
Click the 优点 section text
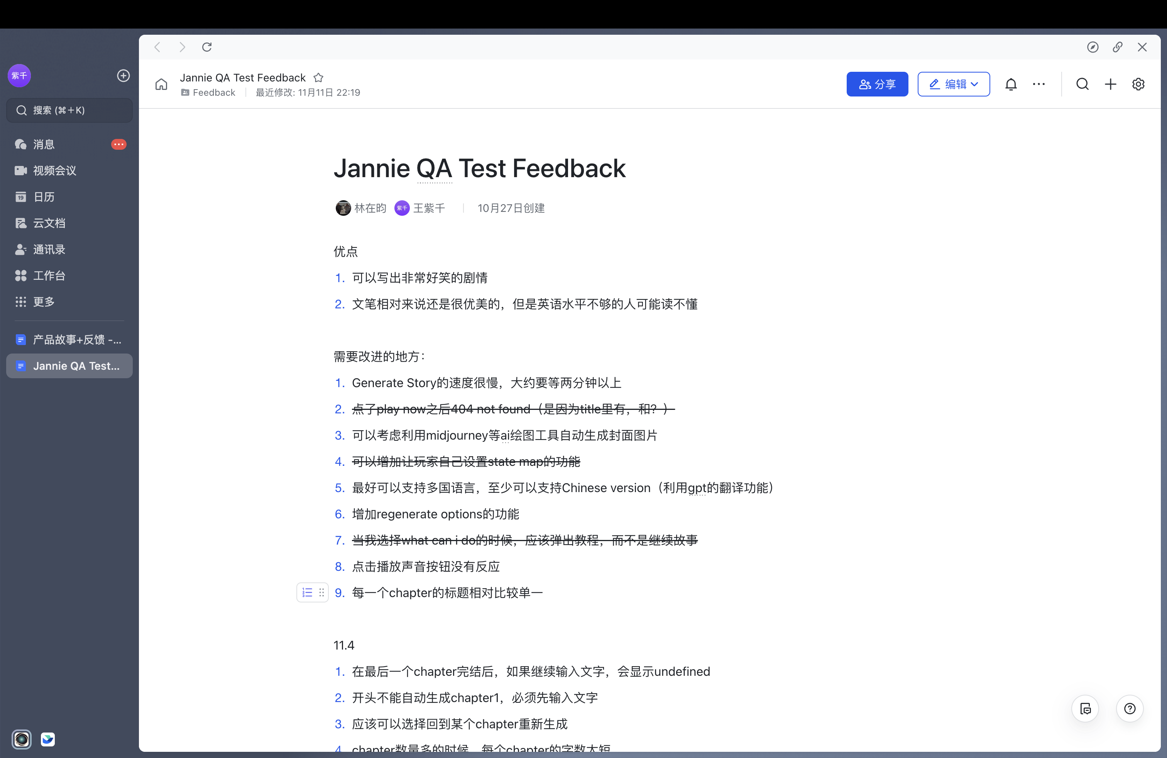coord(346,252)
